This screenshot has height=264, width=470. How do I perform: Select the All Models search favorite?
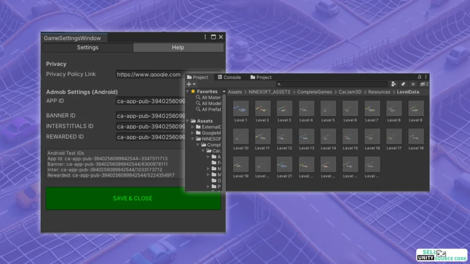point(210,104)
